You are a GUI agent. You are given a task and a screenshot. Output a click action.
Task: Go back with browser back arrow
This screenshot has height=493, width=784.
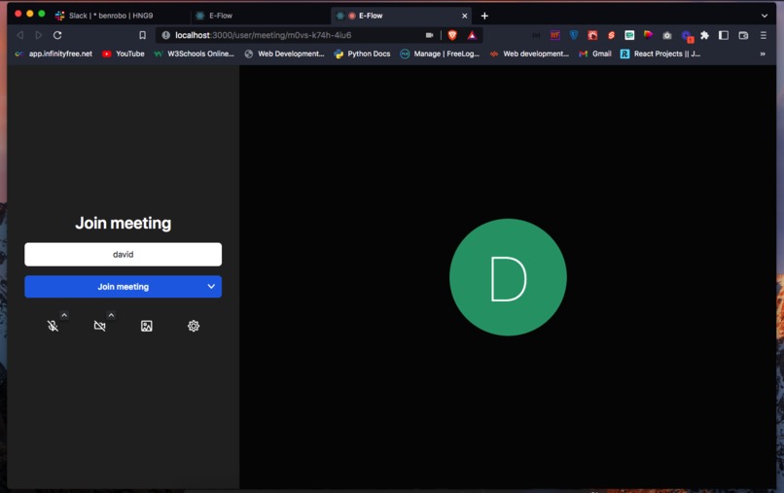[x=20, y=35]
